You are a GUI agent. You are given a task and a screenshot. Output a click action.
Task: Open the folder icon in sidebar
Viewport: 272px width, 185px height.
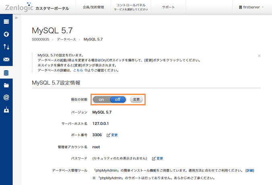[6, 85]
